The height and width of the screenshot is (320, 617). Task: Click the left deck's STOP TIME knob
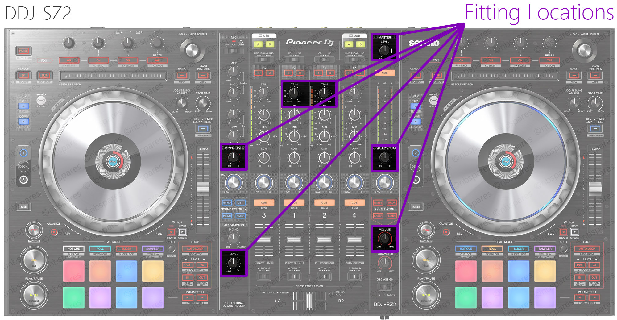(203, 103)
